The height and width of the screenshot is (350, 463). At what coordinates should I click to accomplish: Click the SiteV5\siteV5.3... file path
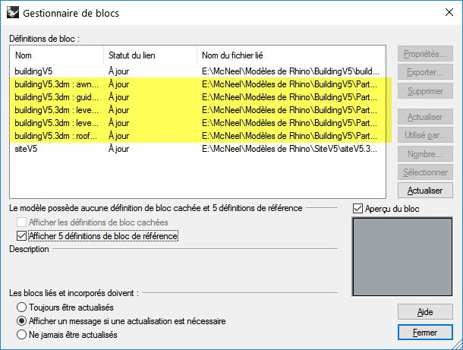[289, 149]
